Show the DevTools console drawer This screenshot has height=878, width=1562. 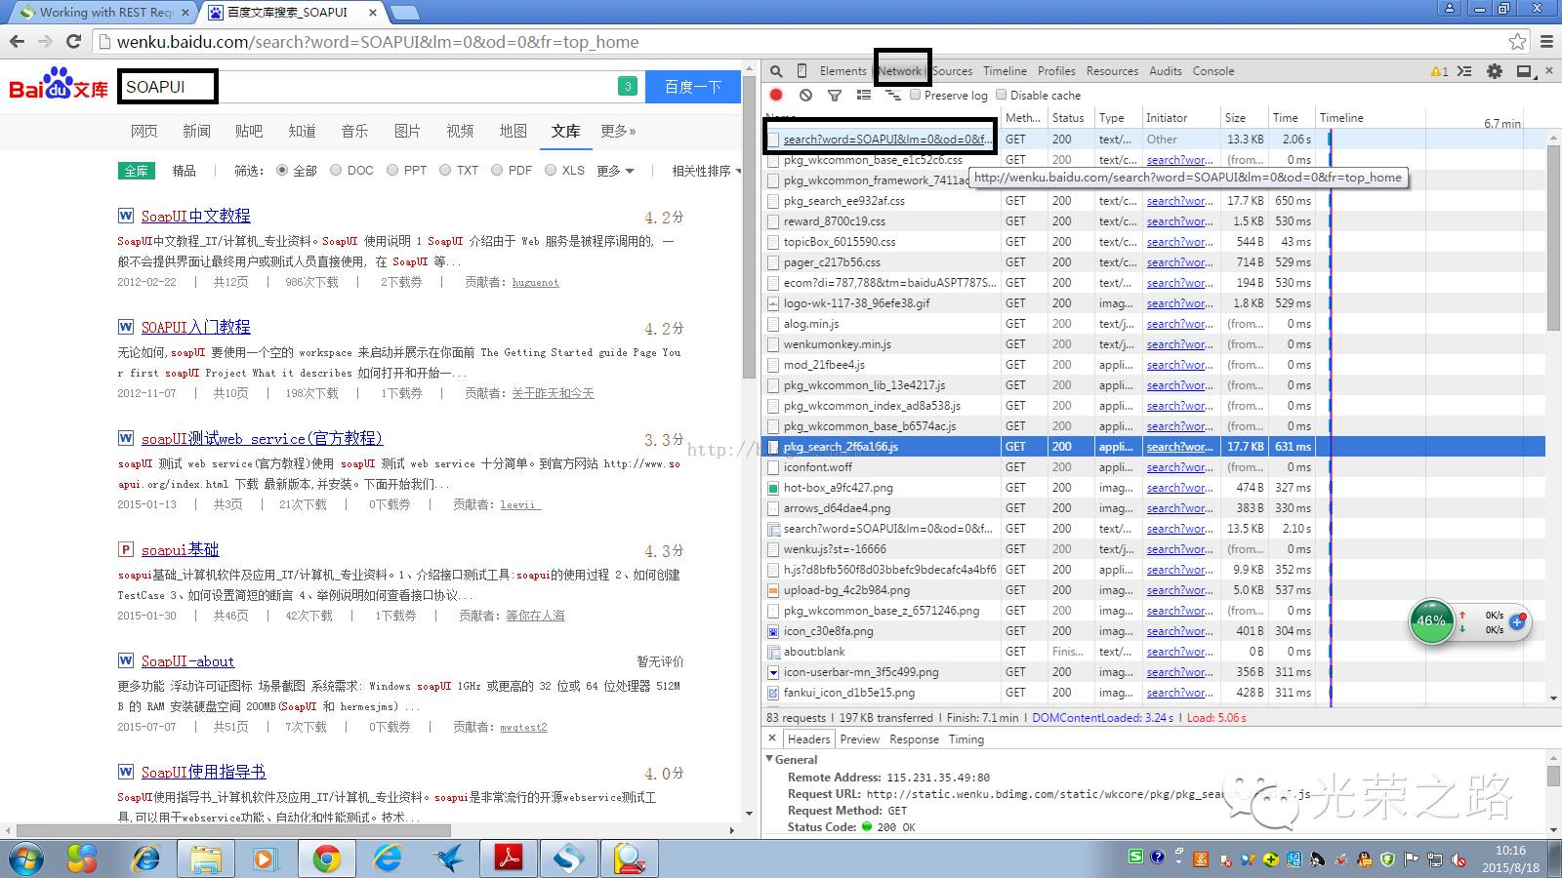1464,71
